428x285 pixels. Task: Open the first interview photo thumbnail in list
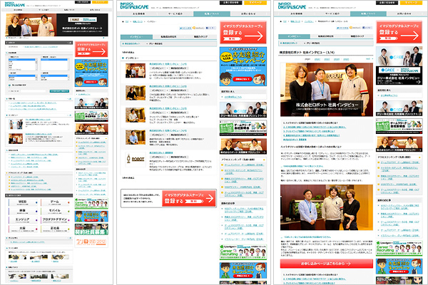point(134,69)
